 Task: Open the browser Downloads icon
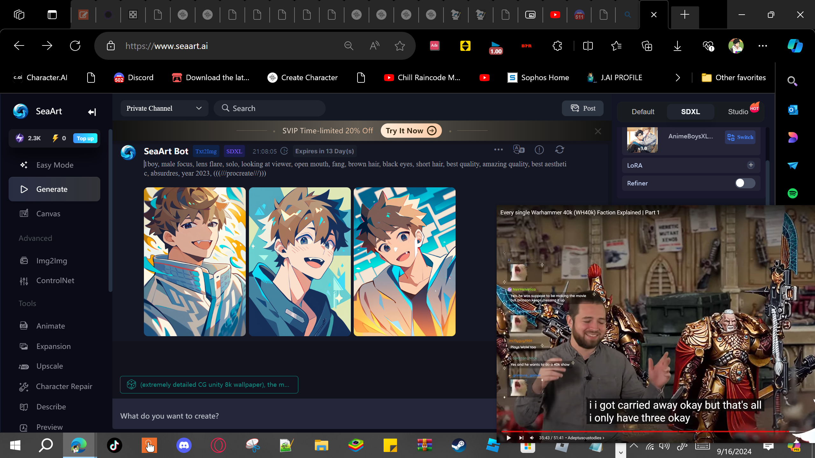pyautogui.click(x=677, y=46)
